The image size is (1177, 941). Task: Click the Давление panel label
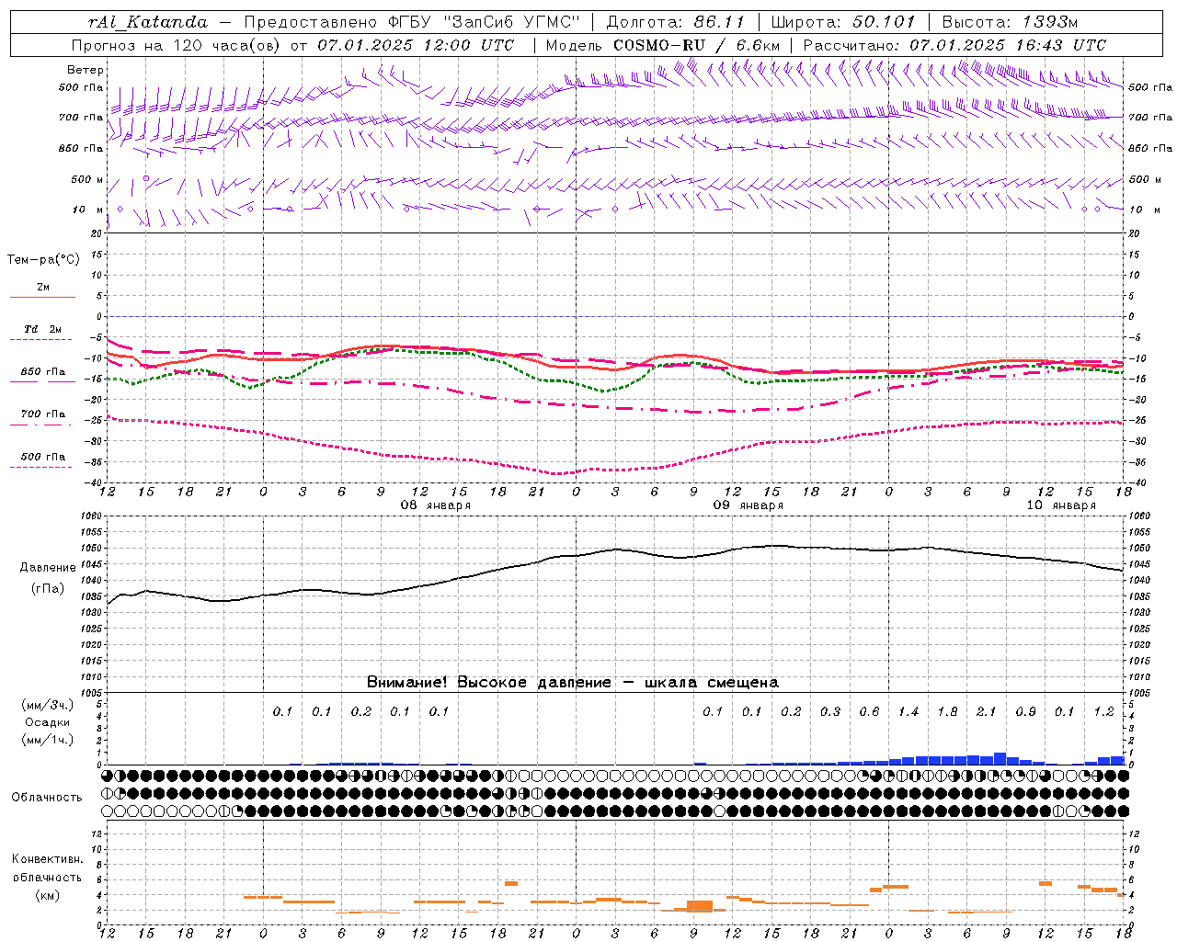point(48,568)
